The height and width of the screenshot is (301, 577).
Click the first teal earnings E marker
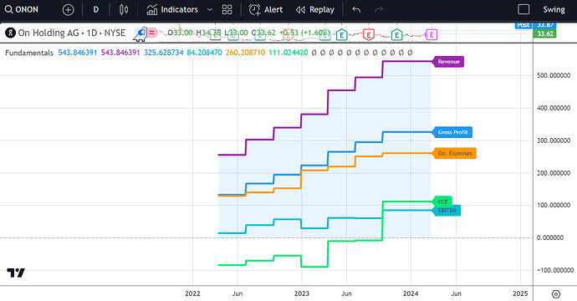[341, 35]
